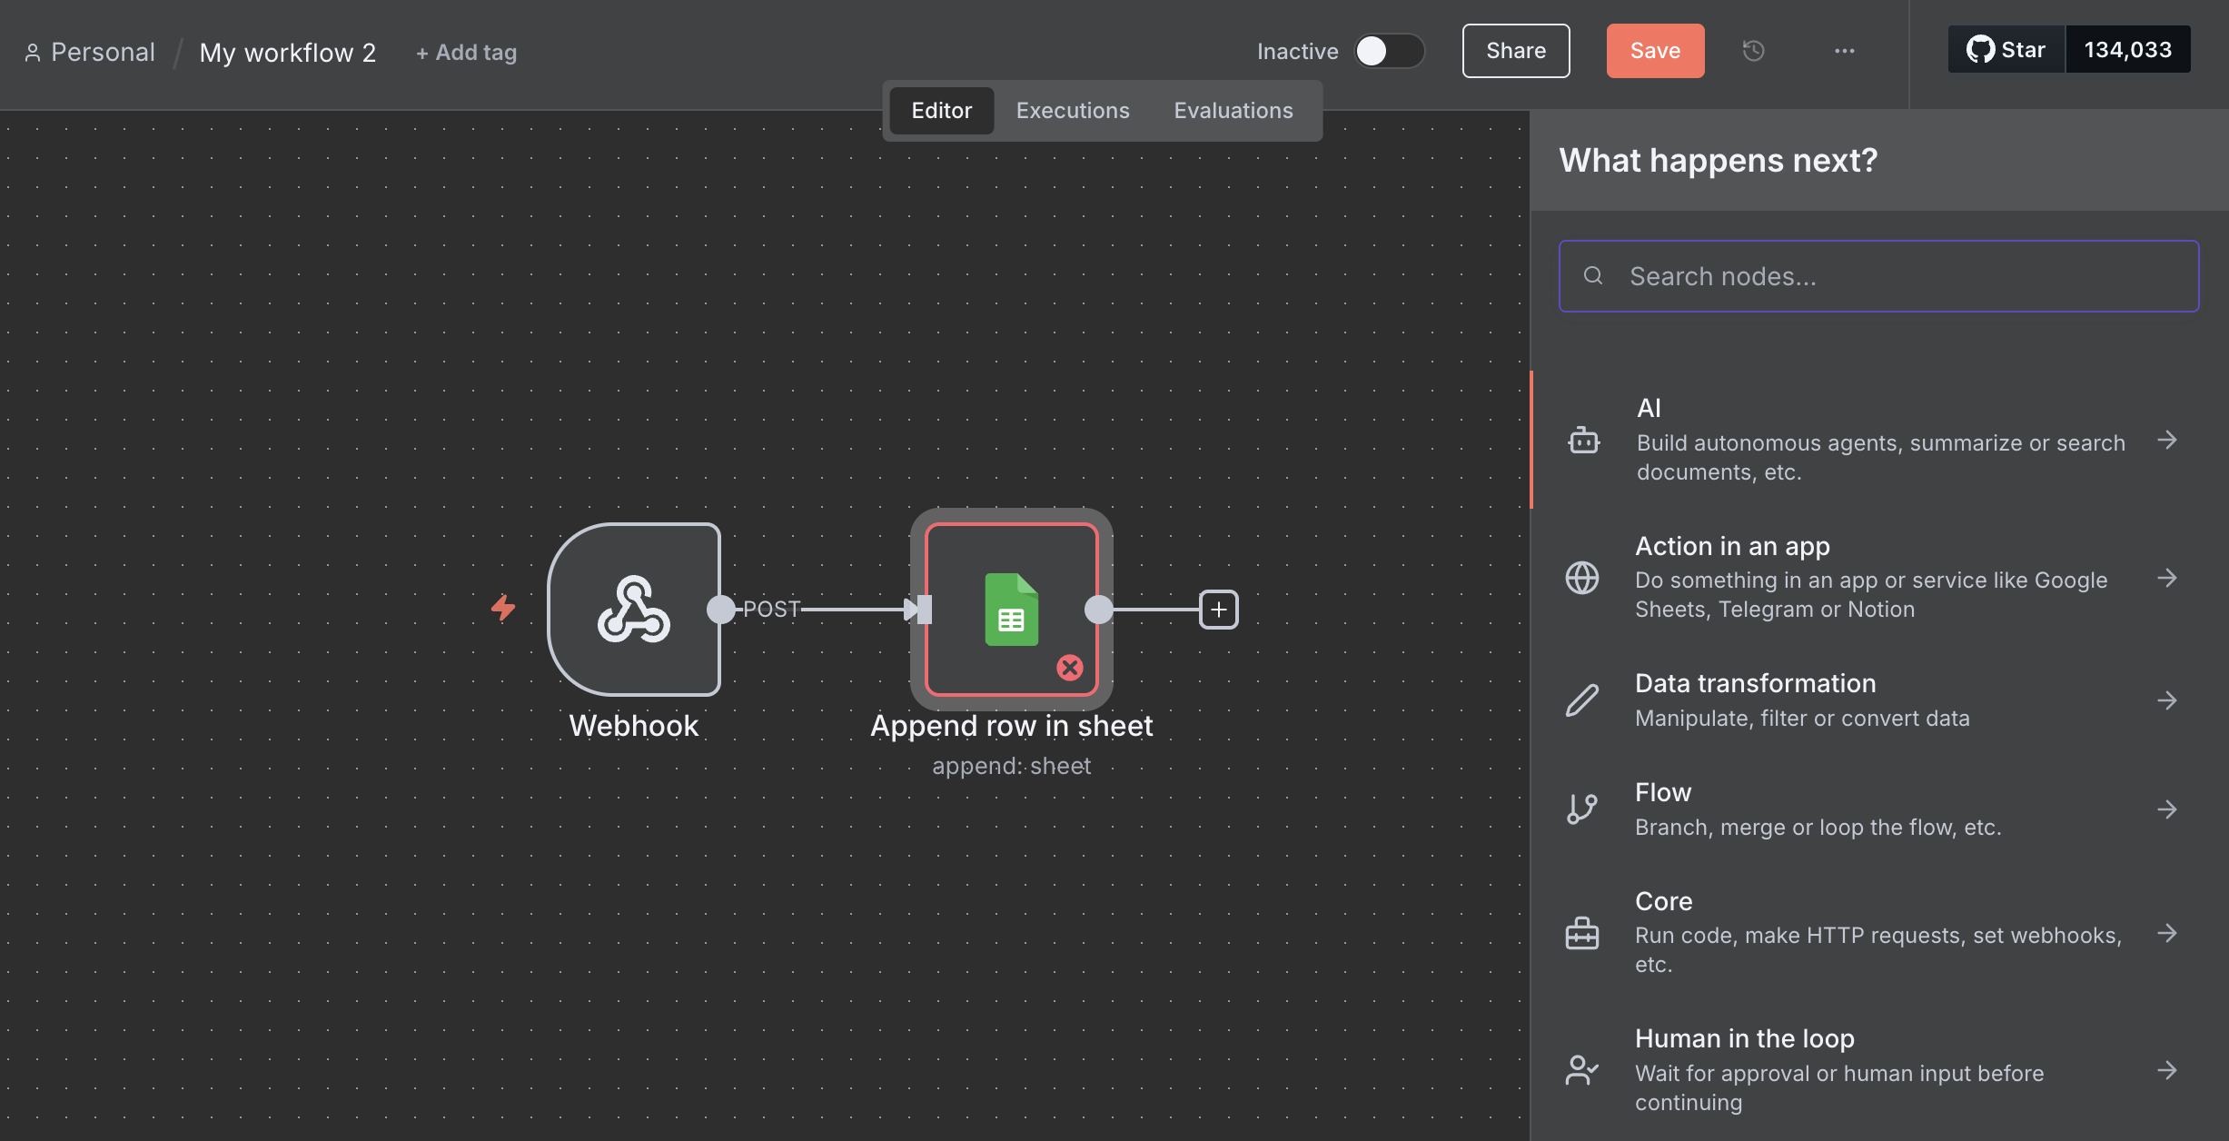
Task: Switch to the Executions tab
Action: (x=1073, y=111)
